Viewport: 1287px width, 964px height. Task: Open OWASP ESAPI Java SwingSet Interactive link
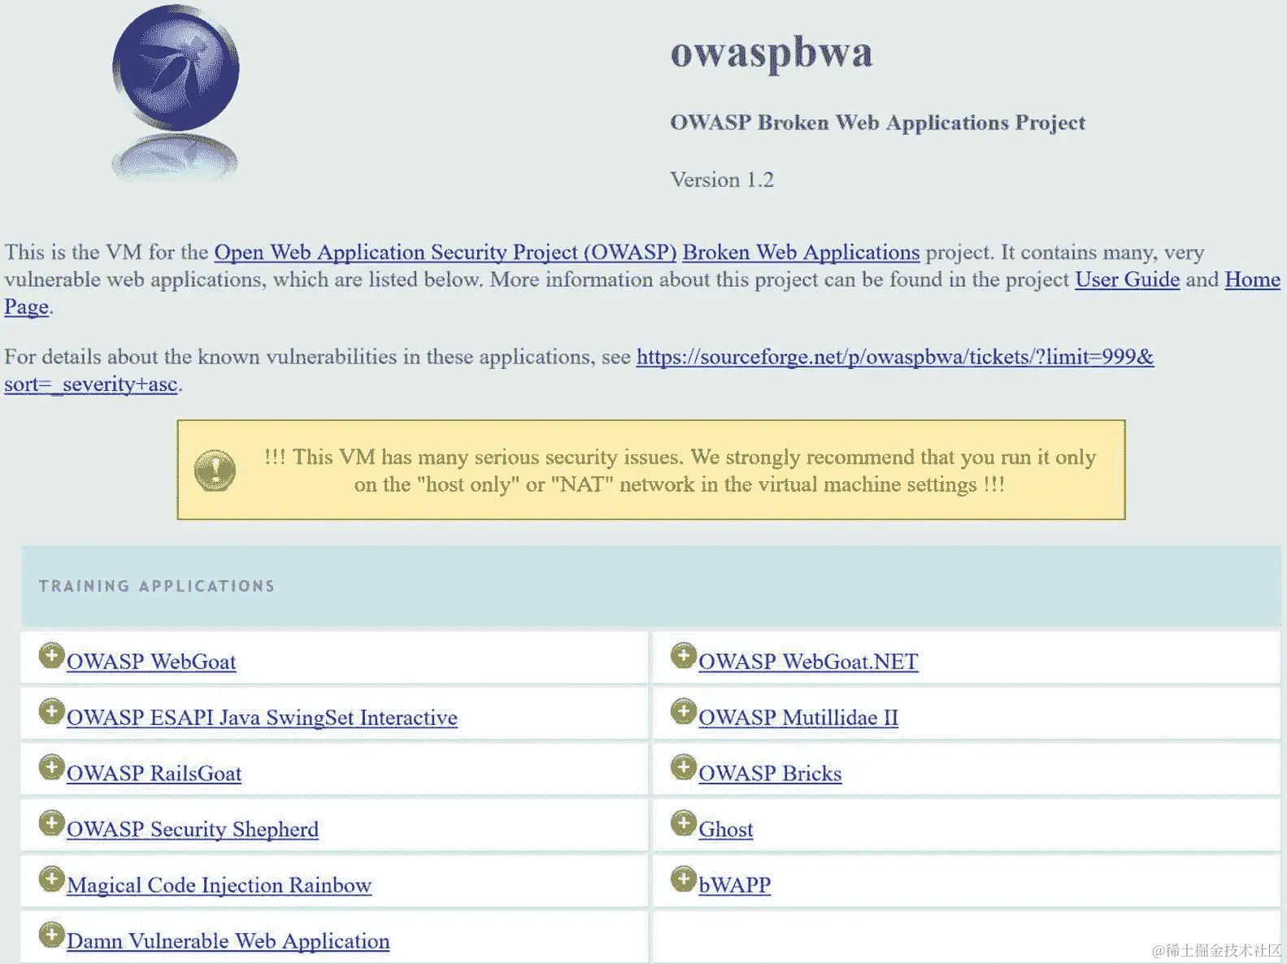click(262, 718)
